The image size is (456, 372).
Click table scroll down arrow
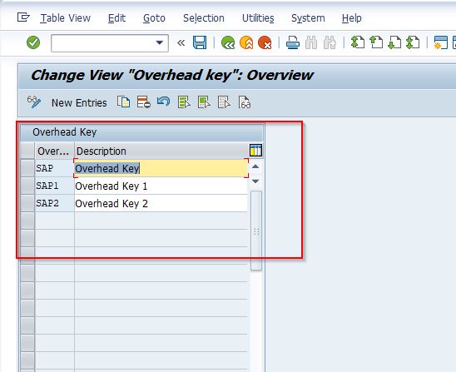(x=255, y=181)
